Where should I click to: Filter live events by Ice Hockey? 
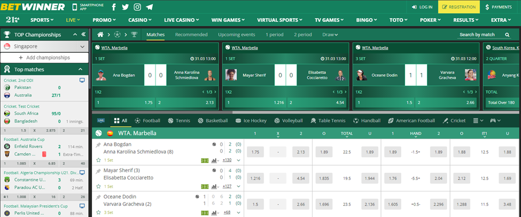251,120
